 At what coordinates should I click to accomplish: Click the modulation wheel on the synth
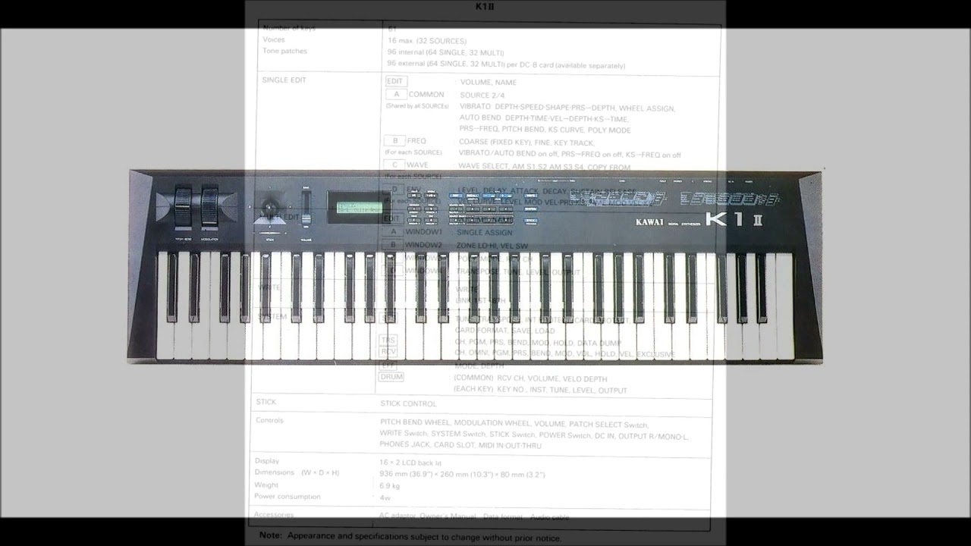tap(209, 206)
